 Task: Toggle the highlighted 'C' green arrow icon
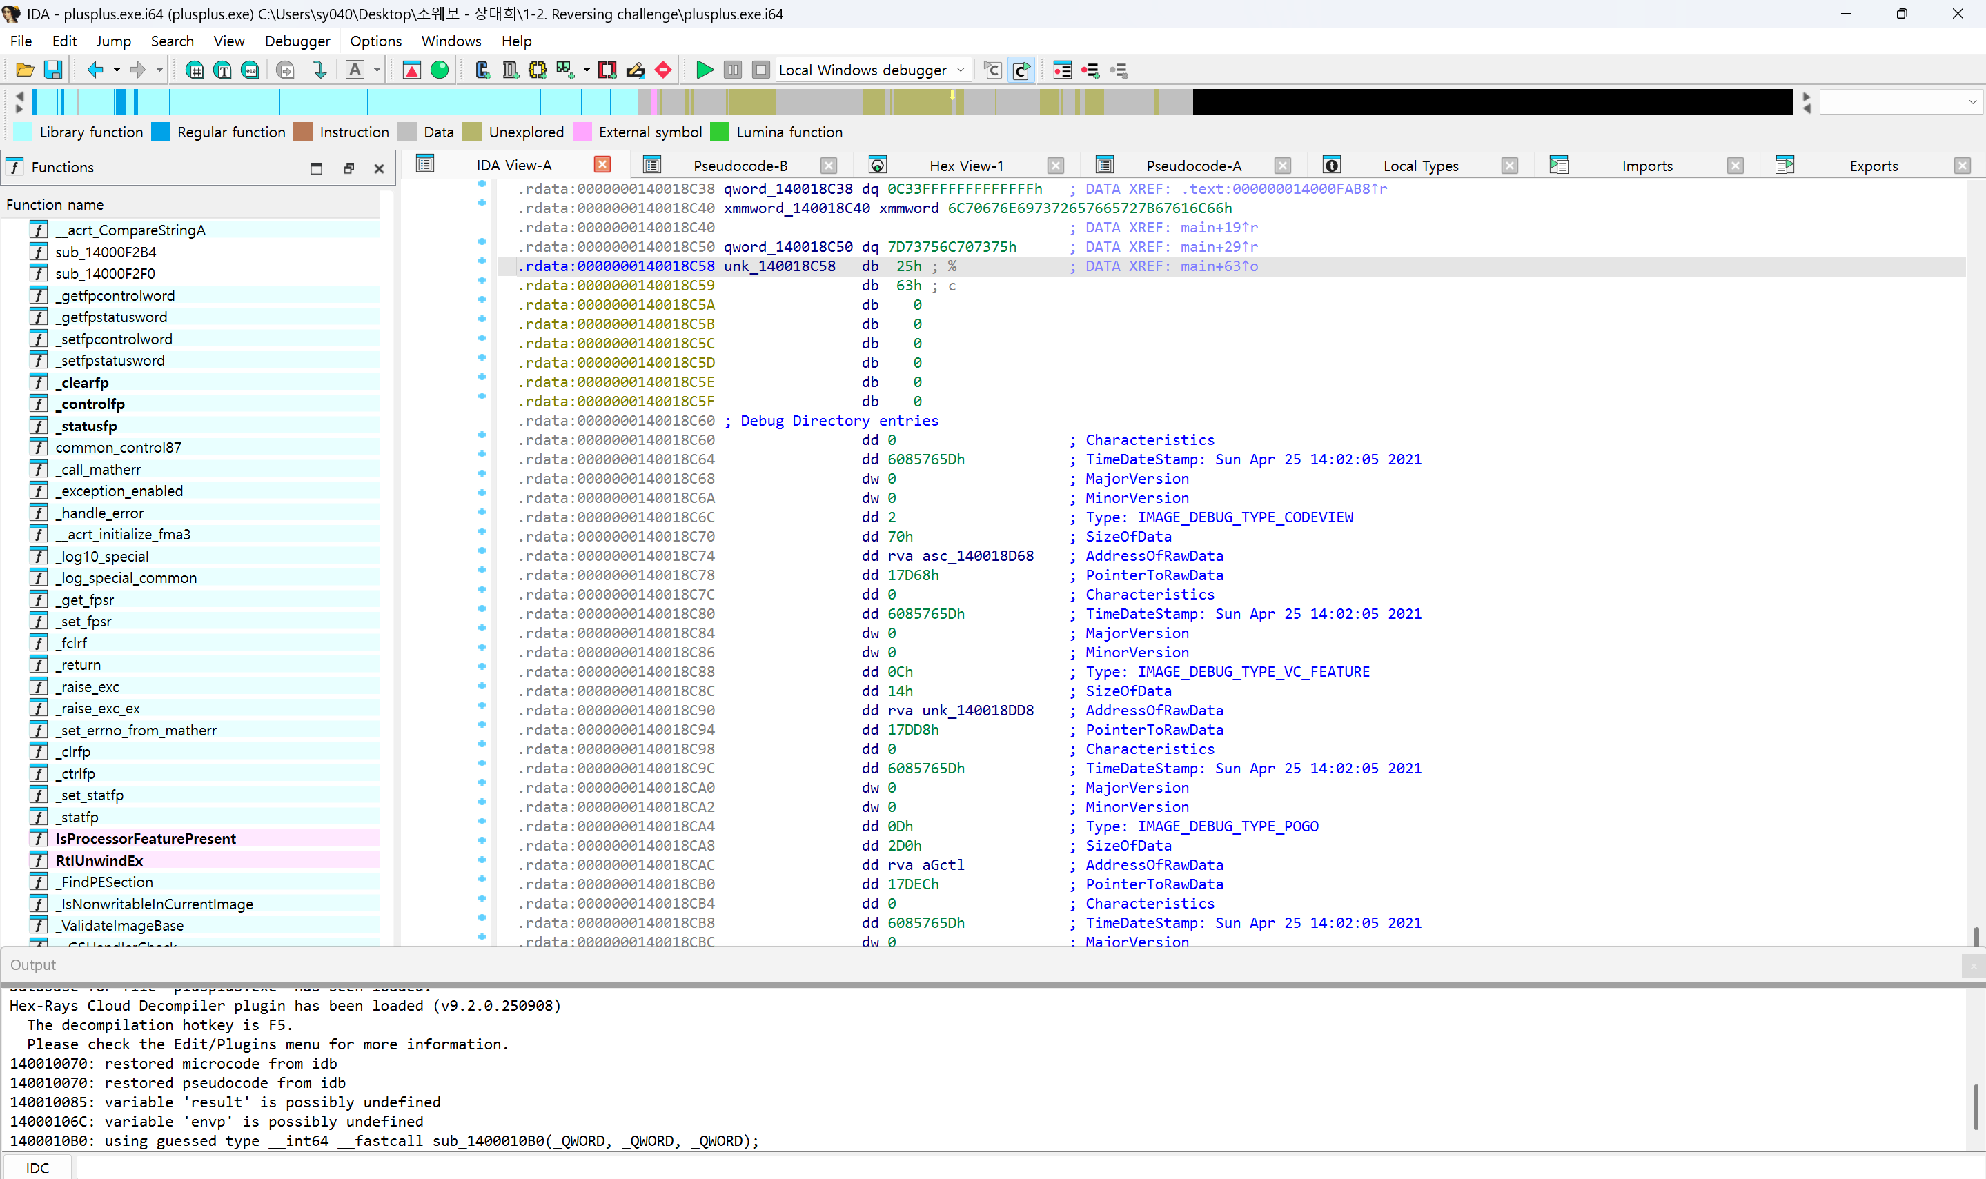[1021, 70]
